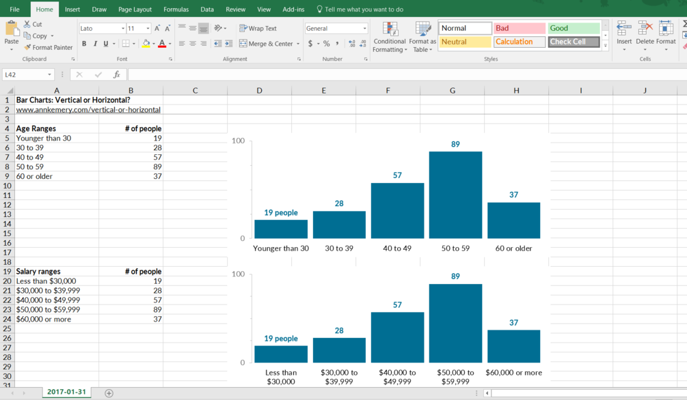This screenshot has width=687, height=400.
Task: Toggle Wrap Text for cells
Action: pyautogui.click(x=258, y=28)
